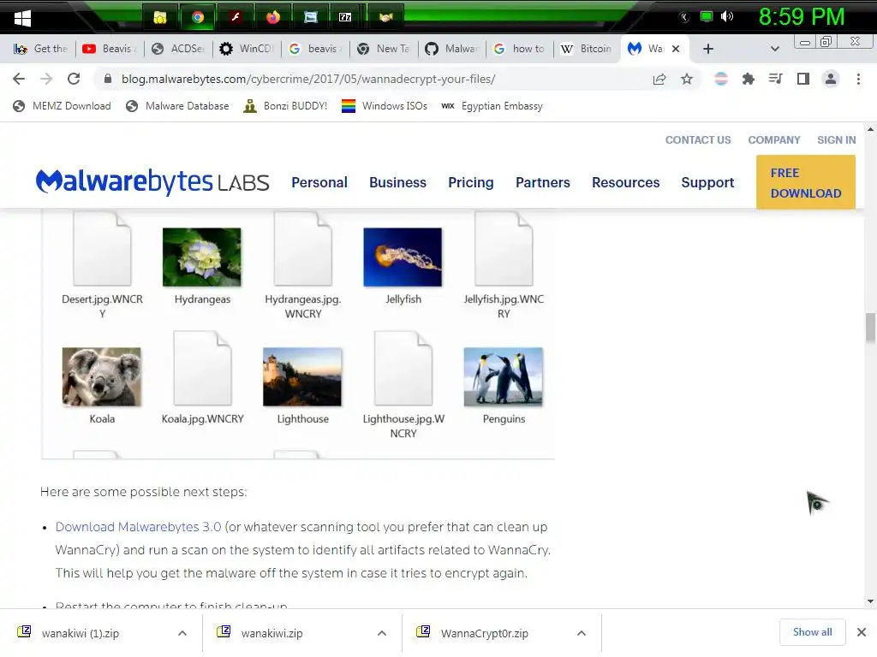Open the media control toolbar icon

click(x=775, y=79)
